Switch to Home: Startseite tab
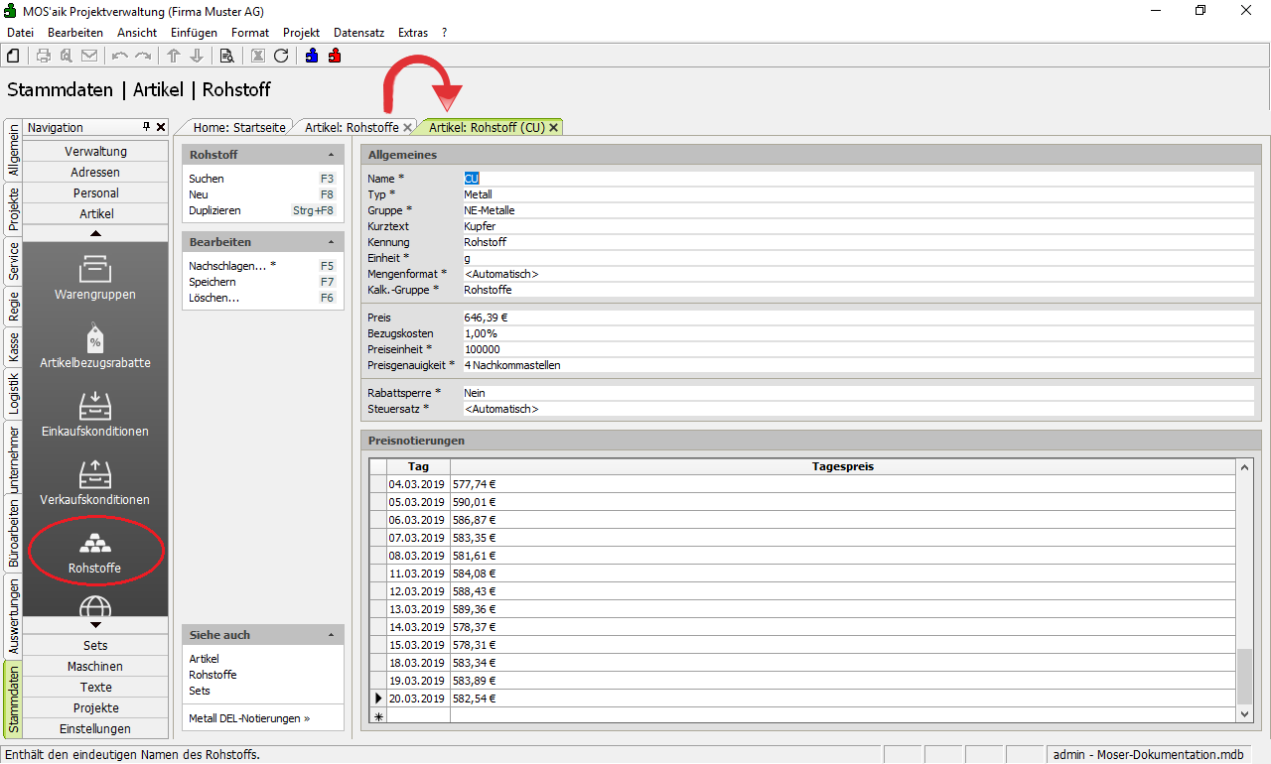The height and width of the screenshot is (764, 1271). coord(239,128)
